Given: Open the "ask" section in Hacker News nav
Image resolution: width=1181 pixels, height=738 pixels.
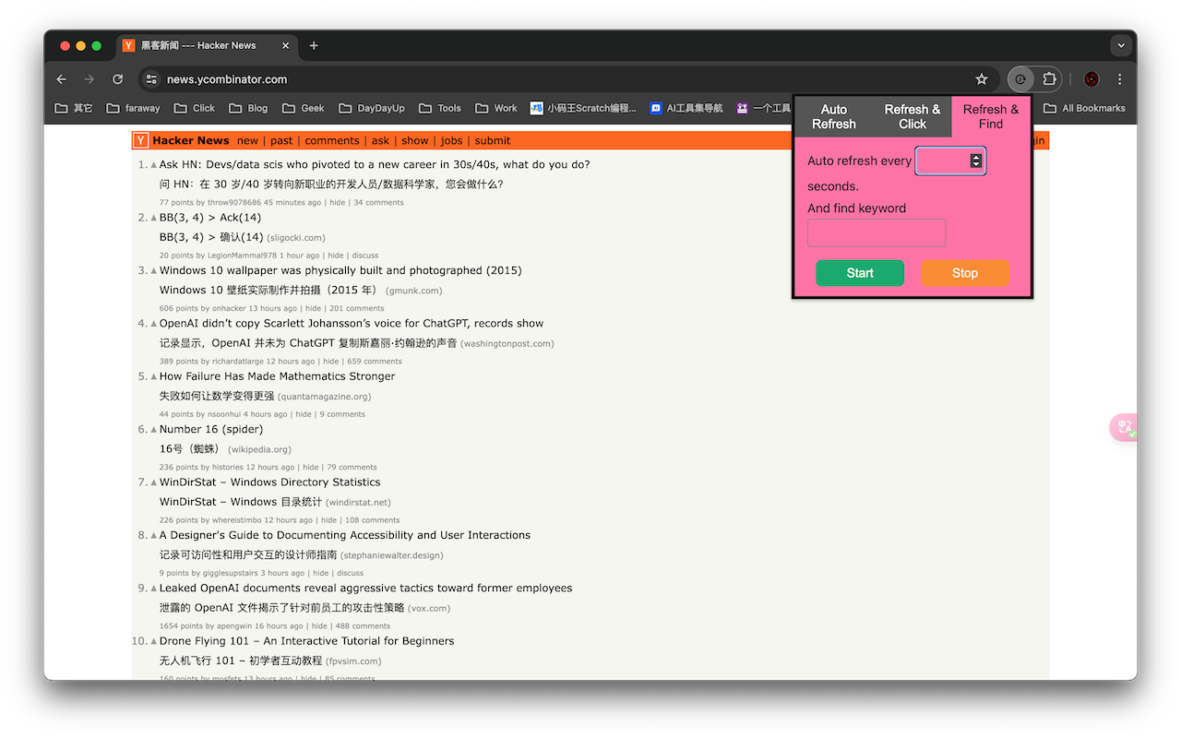Looking at the screenshot, I should (380, 140).
